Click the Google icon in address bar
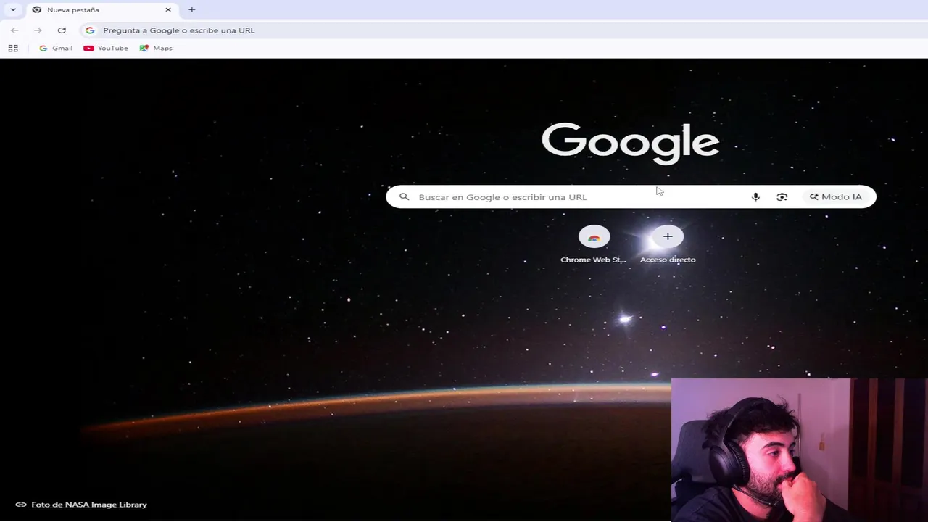 90,30
